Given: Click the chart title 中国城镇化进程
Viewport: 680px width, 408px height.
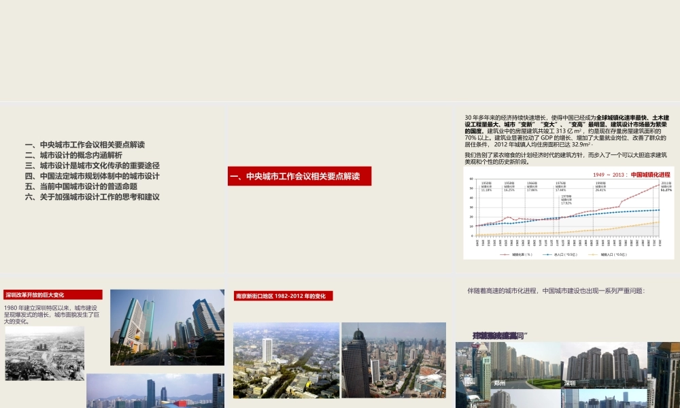Looking at the screenshot, I should click(x=651, y=175).
